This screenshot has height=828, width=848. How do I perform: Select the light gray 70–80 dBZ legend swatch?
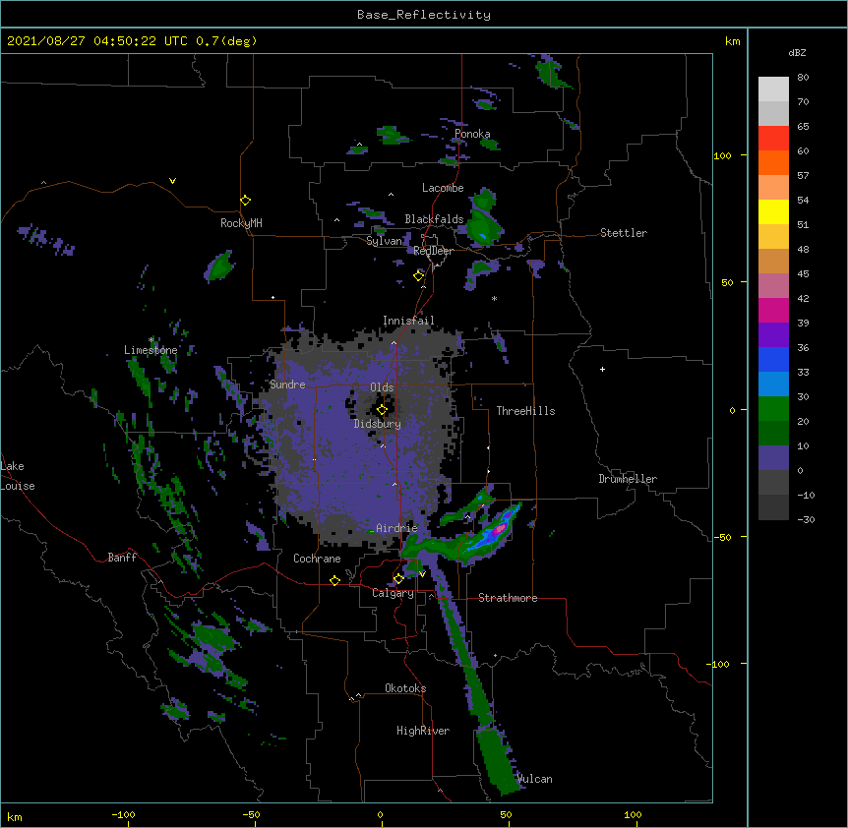click(773, 89)
